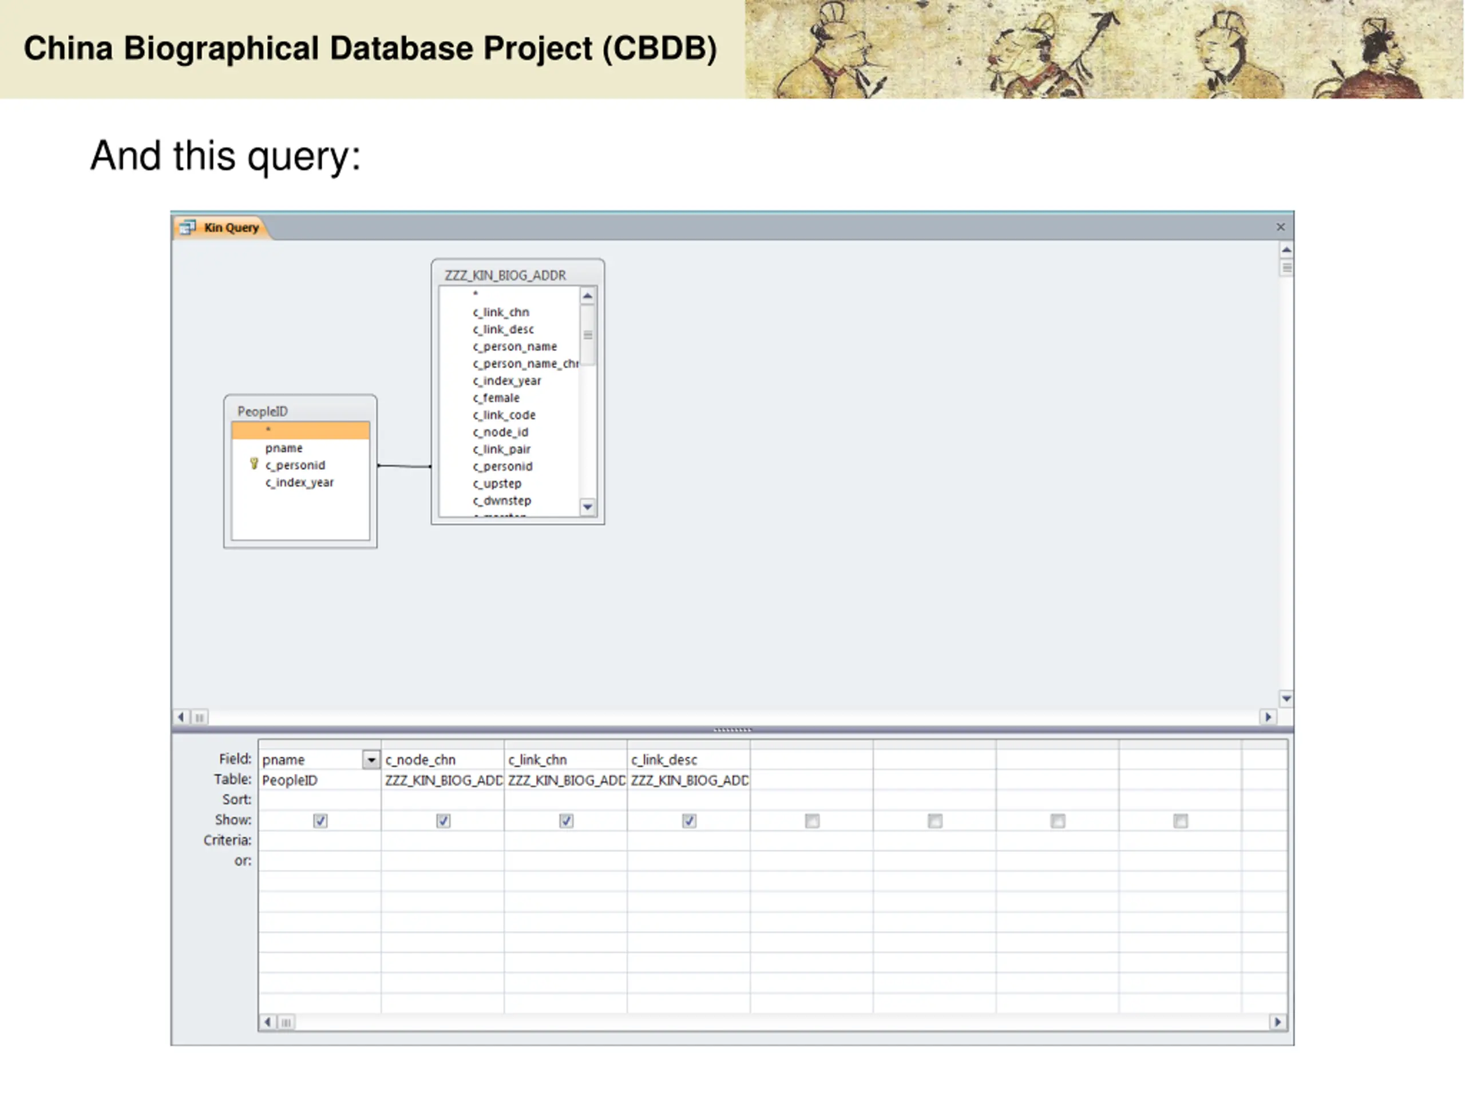Image resolution: width=1465 pixels, height=1099 pixels.
Task: Uncheck Show for pname column
Action: (320, 821)
